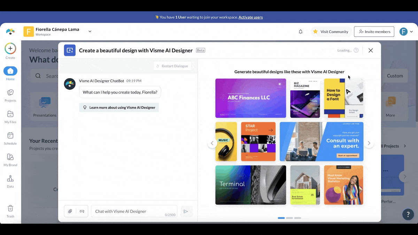
Task: Expand the workspace name dropdown
Action: click(x=90, y=31)
